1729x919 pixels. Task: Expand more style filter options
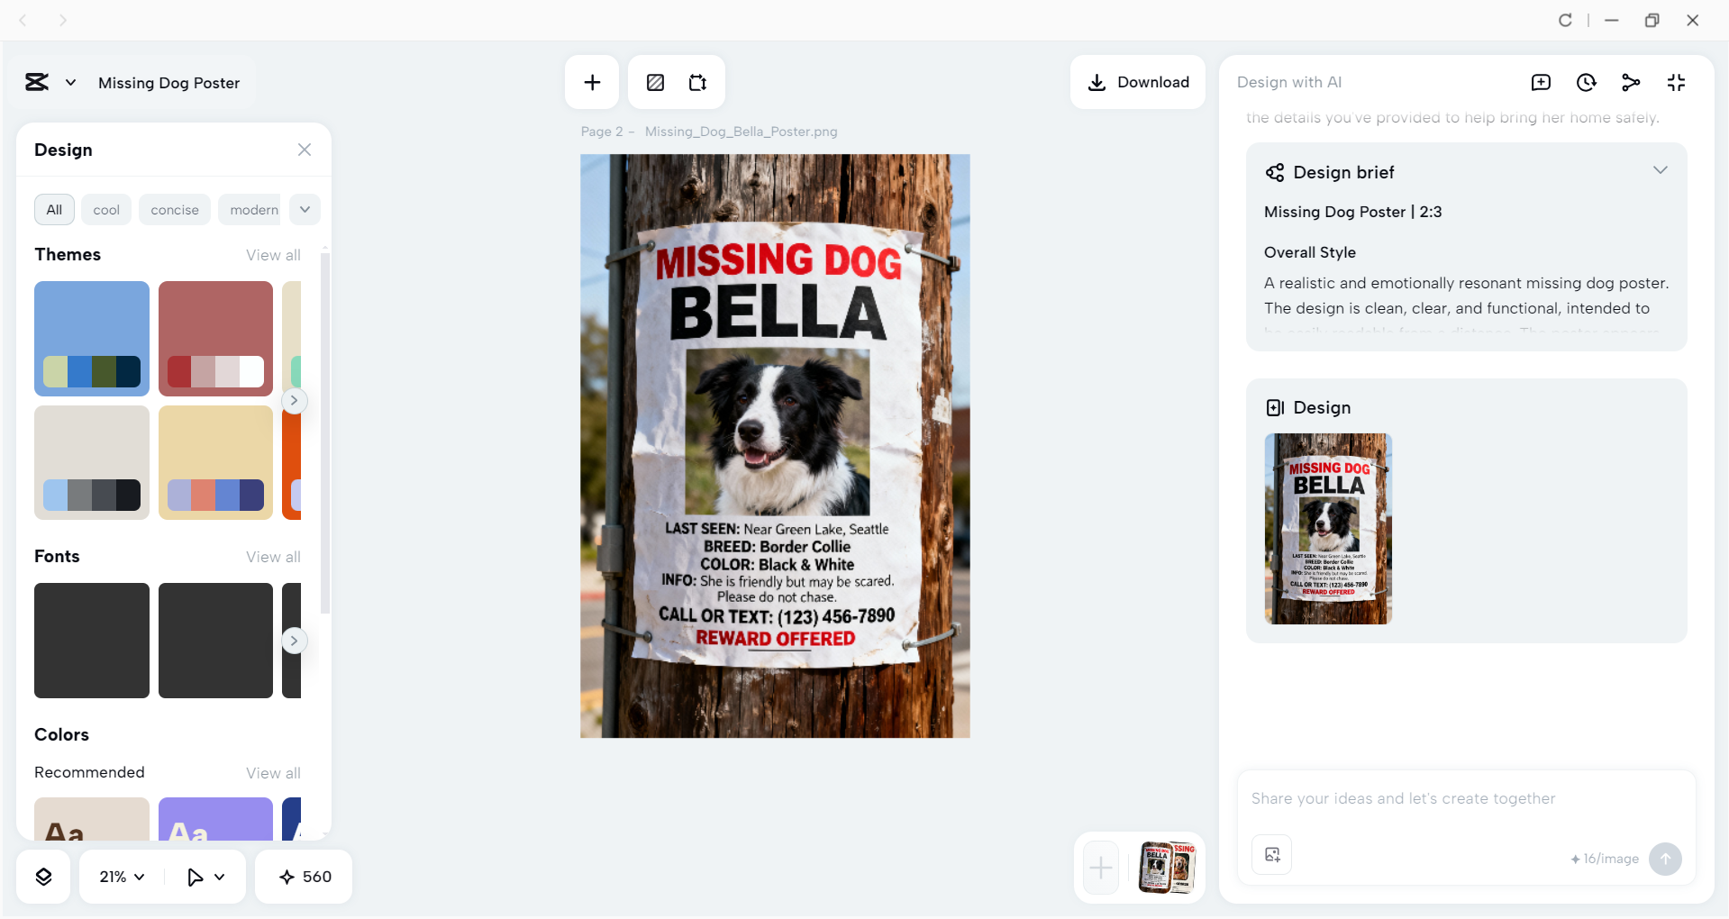pyautogui.click(x=305, y=209)
